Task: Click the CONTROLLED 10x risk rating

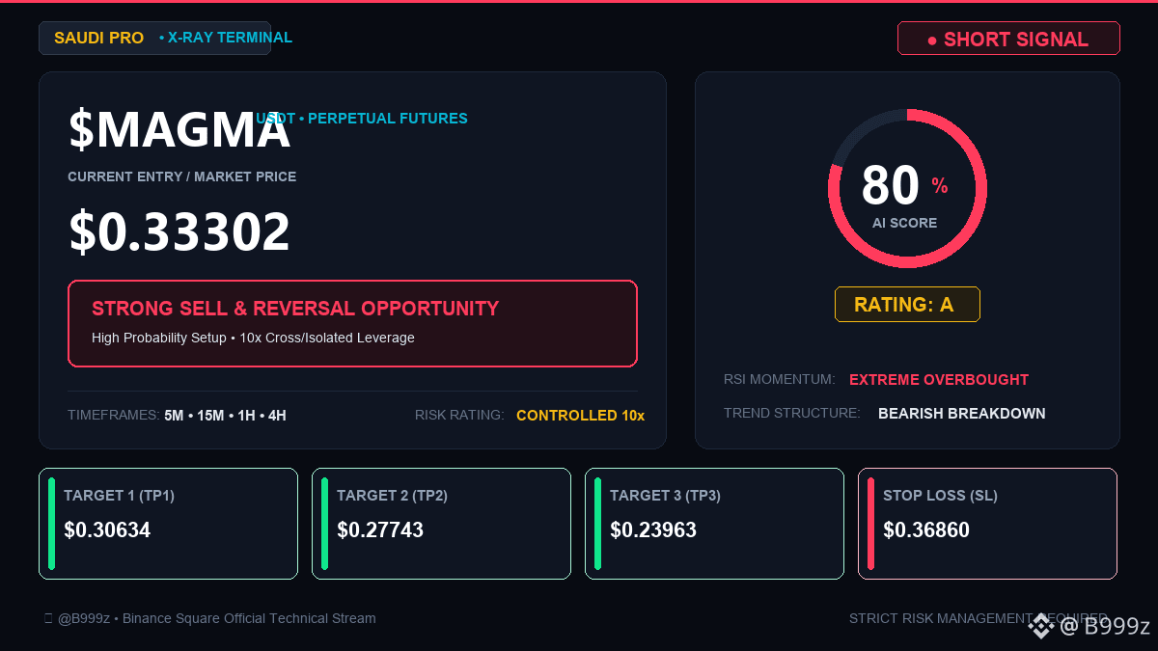Action: point(580,416)
